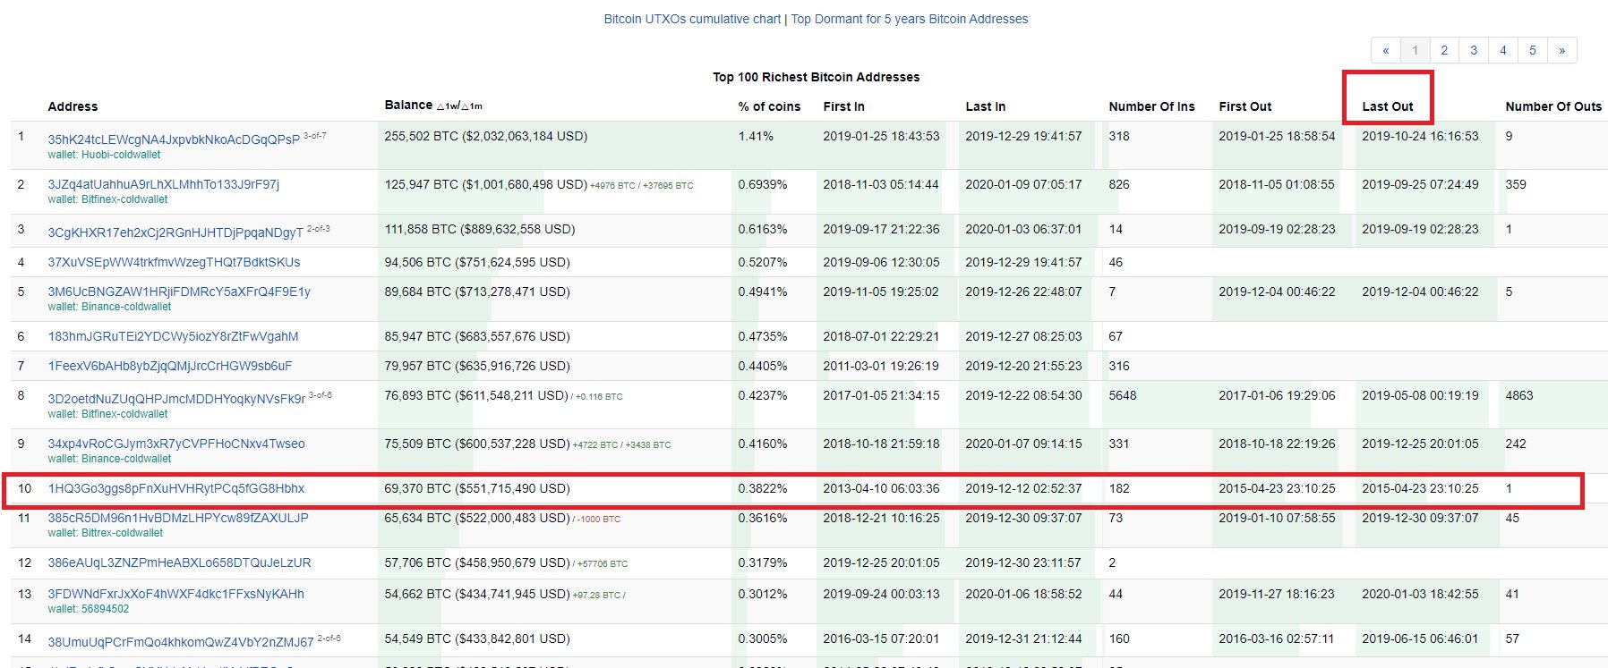Open wallet 56894502 link
Image resolution: width=1608 pixels, height=668 pixels.
click(89, 609)
